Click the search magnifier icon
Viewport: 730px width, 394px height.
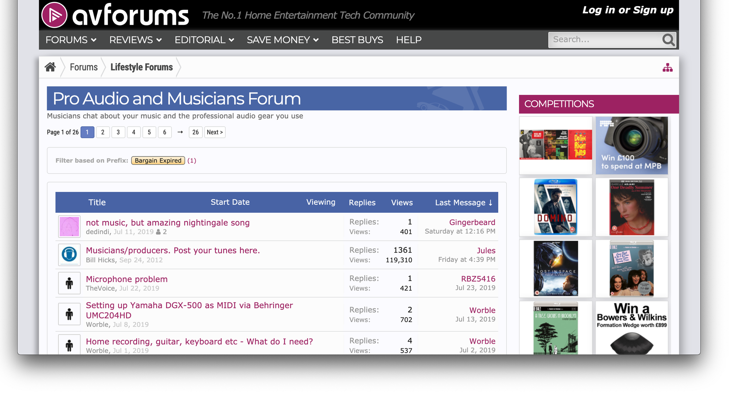pyautogui.click(x=668, y=40)
